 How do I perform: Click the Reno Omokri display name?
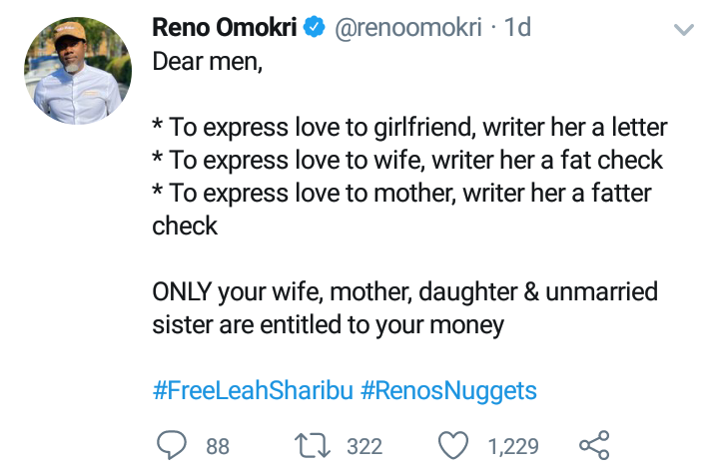click(224, 29)
